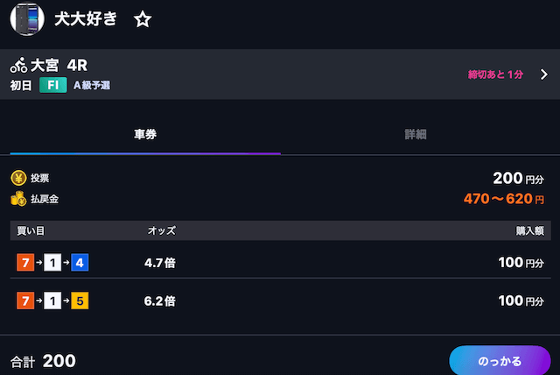Toggle the favorite star beside 犬大好き
This screenshot has width=560, height=375.
click(x=143, y=20)
